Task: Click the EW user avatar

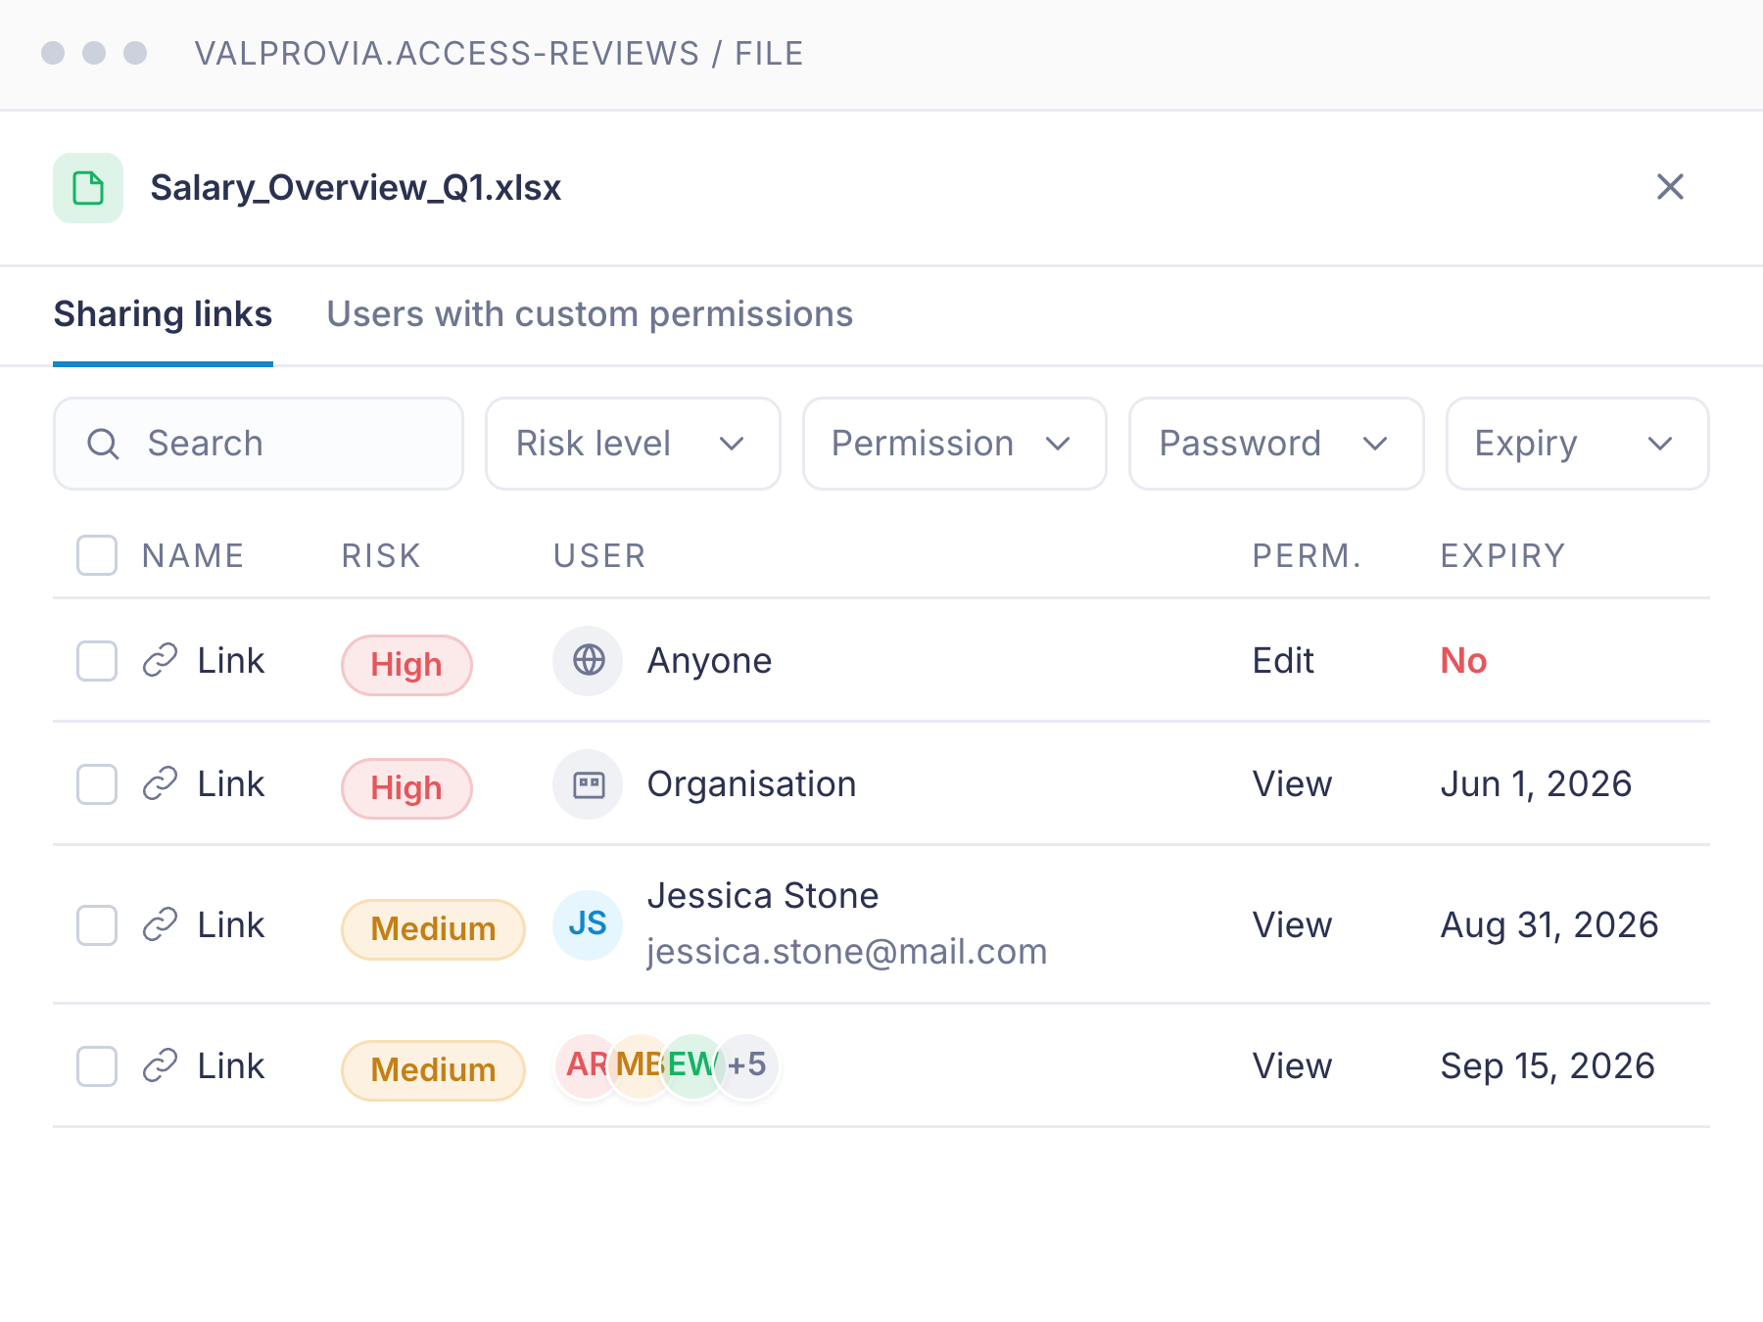Action: pos(691,1064)
